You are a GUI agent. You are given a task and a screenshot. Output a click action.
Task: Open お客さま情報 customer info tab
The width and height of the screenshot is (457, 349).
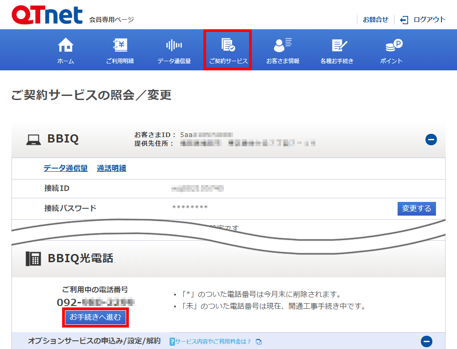click(x=283, y=50)
